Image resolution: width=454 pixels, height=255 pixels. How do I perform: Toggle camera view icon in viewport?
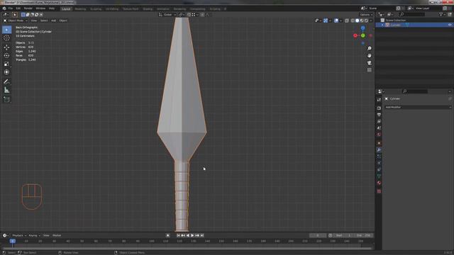(x=370, y=63)
